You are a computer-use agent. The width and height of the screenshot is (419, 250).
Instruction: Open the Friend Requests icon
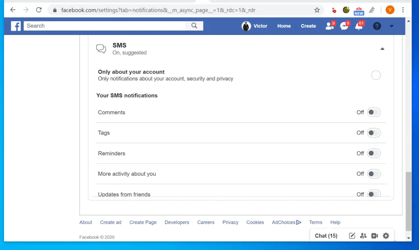[x=330, y=26]
